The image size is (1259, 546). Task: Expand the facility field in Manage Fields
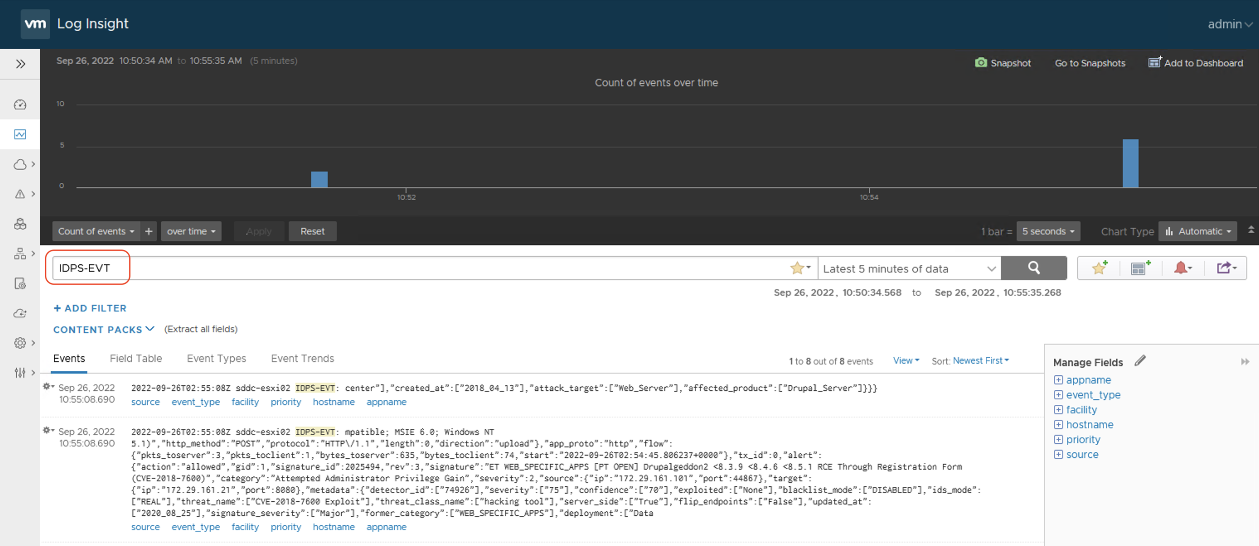click(x=1058, y=410)
